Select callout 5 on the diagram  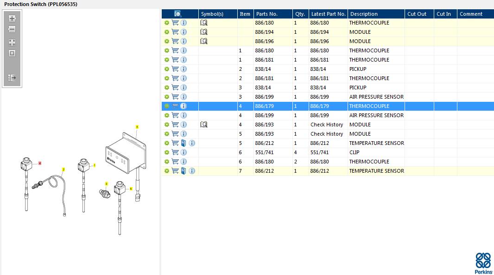pyautogui.click(x=137, y=126)
